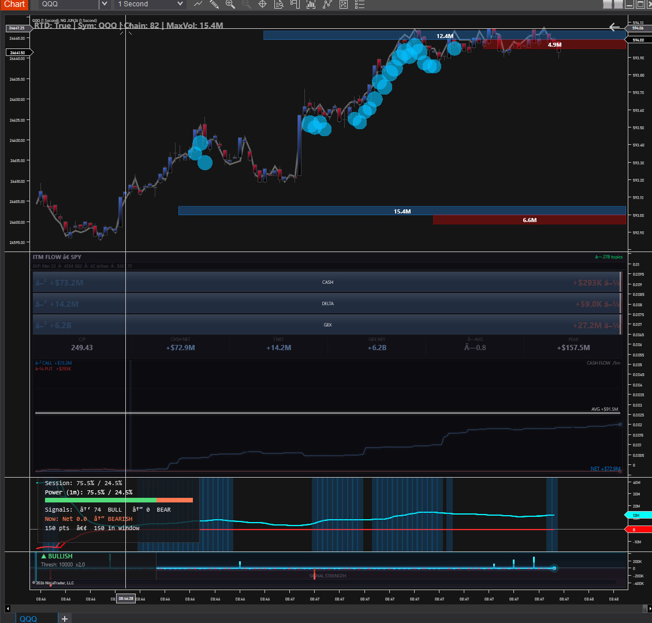Switch to the QQQ chart tab
This screenshot has width=652, height=623.
(x=29, y=618)
